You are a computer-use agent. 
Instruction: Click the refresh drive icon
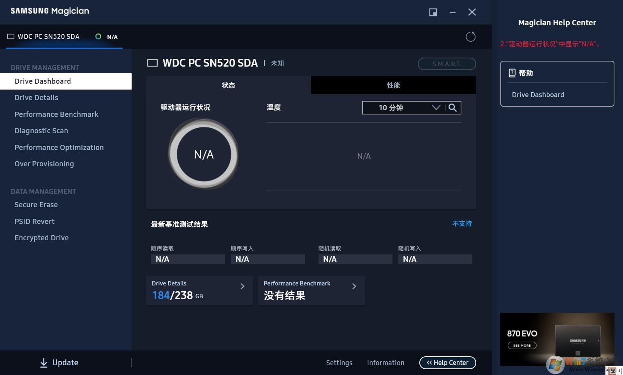coord(470,37)
